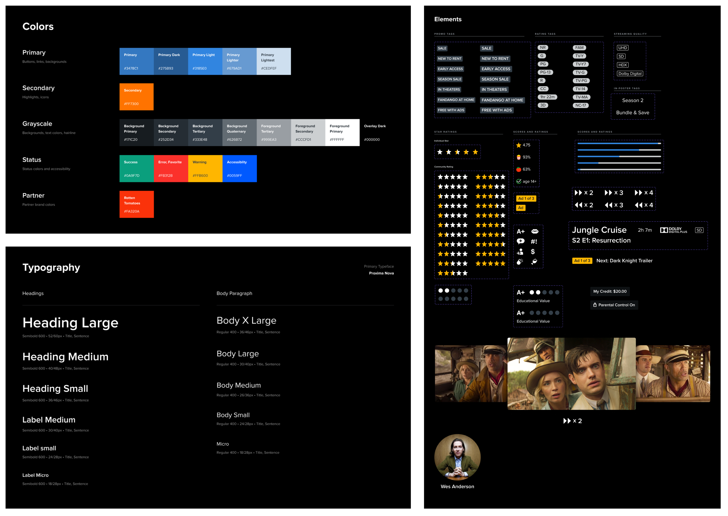Select the Bundle & Save in-poster tag

click(633, 112)
